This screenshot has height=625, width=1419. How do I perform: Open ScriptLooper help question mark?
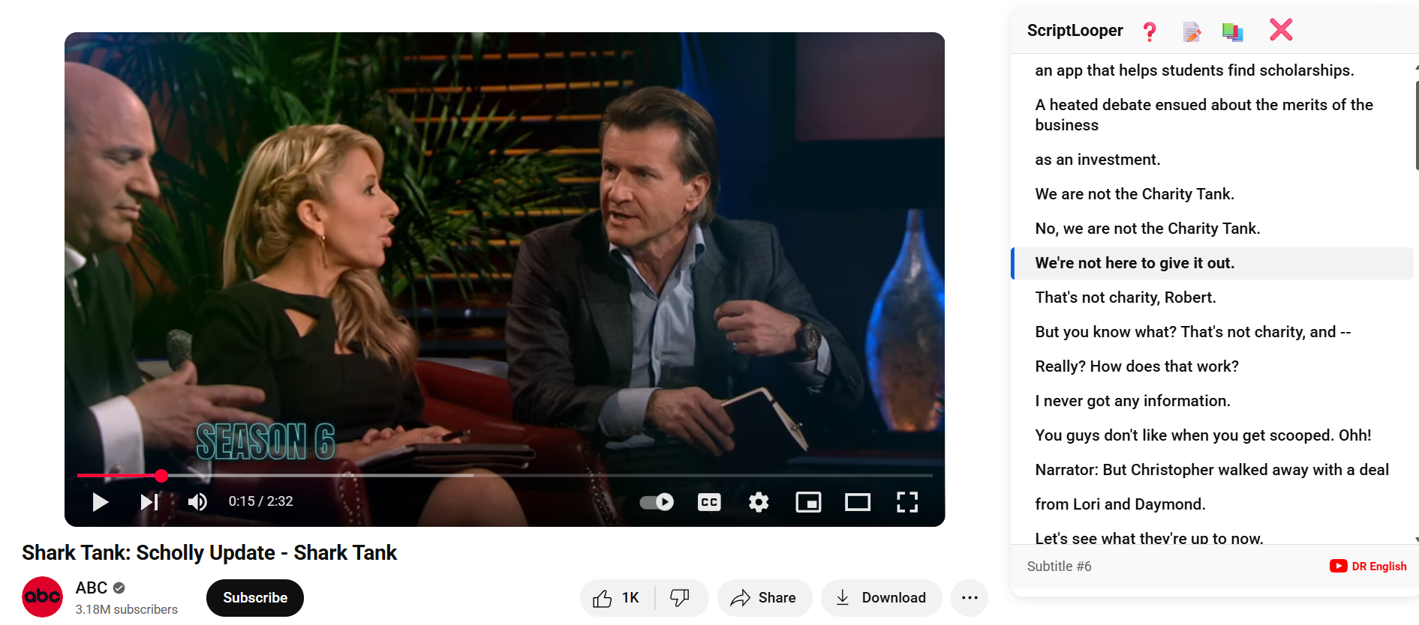[x=1149, y=31]
